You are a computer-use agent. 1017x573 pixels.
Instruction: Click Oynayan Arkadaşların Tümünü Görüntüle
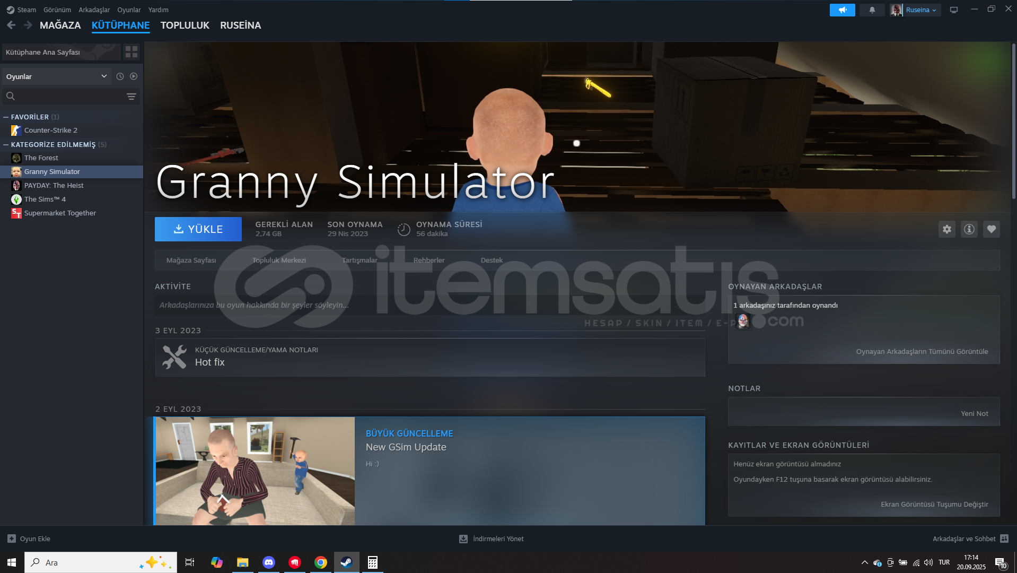pos(922,351)
